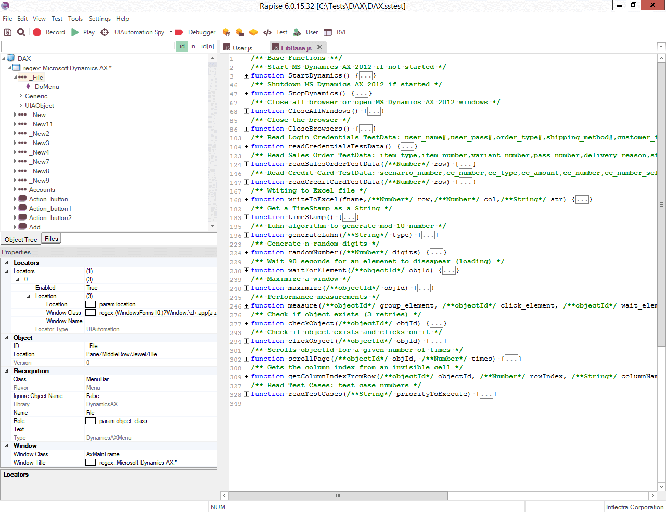Click the magnifier Search icon in the toolbar
This screenshot has height=512, width=666.
tap(21, 32)
